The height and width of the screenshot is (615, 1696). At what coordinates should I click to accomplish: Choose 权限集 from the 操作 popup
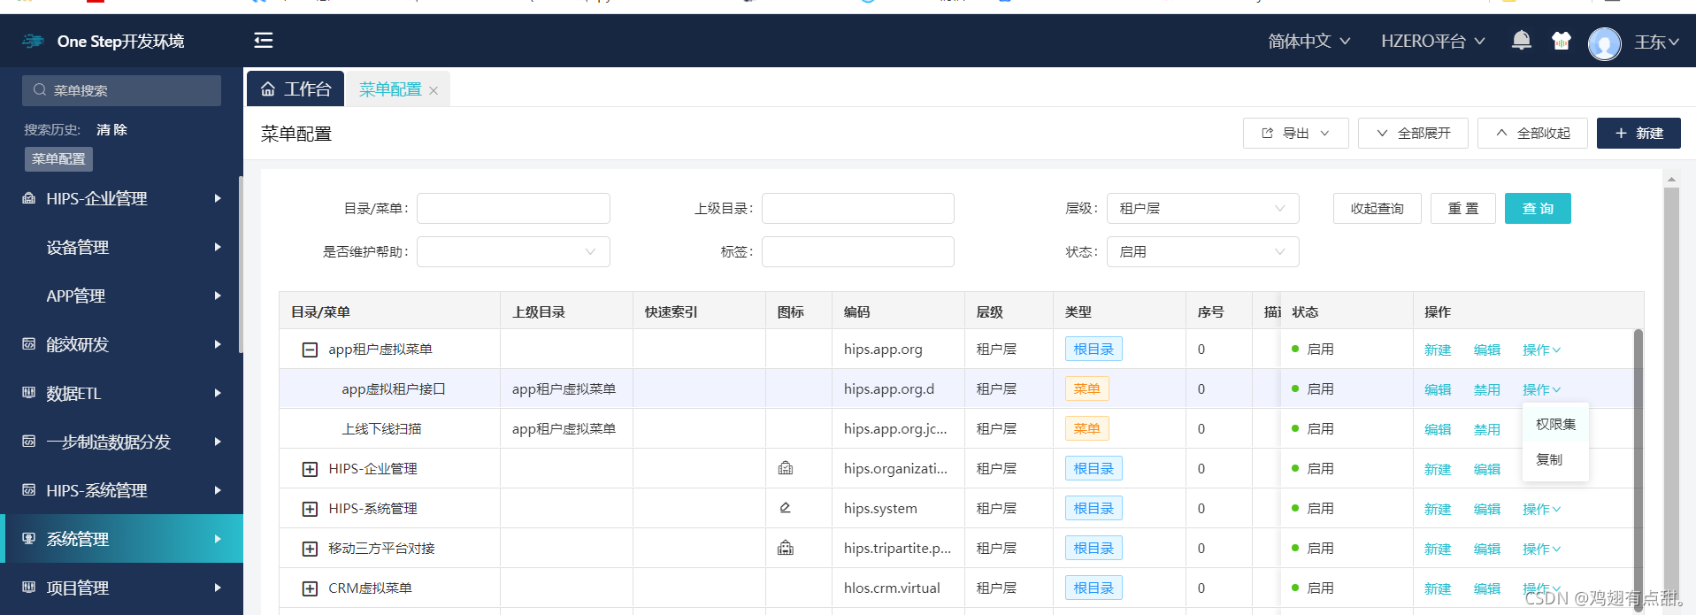1555,424
